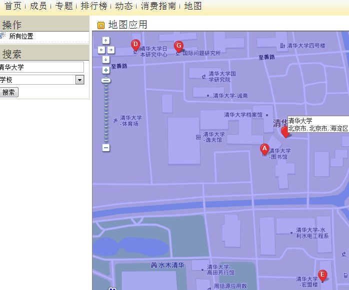Select map marker E near 宏盟楼
The width and height of the screenshot is (349, 290).
click(x=322, y=275)
